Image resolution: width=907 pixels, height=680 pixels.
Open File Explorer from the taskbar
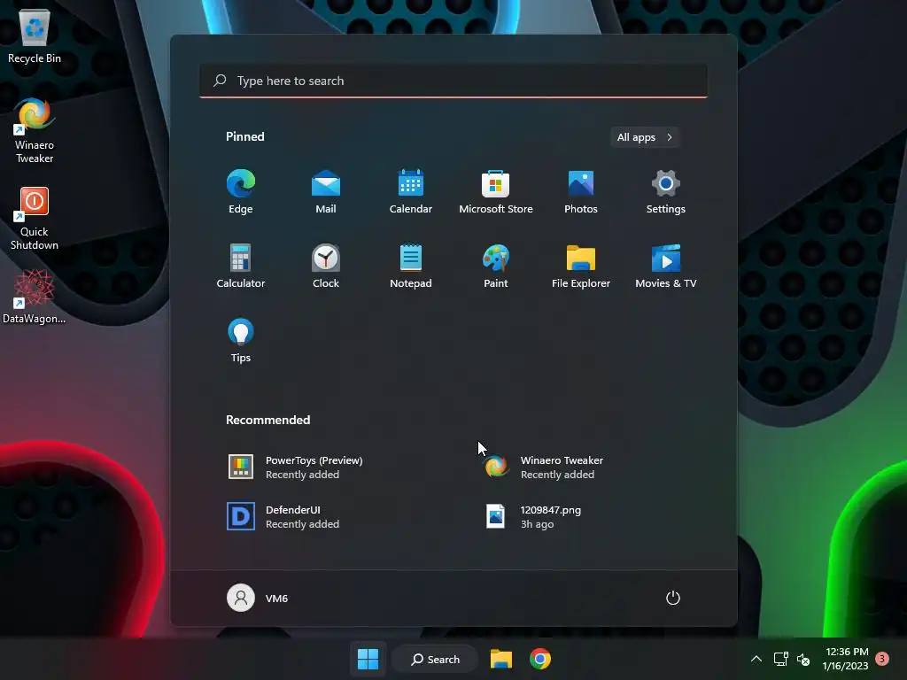click(501, 659)
